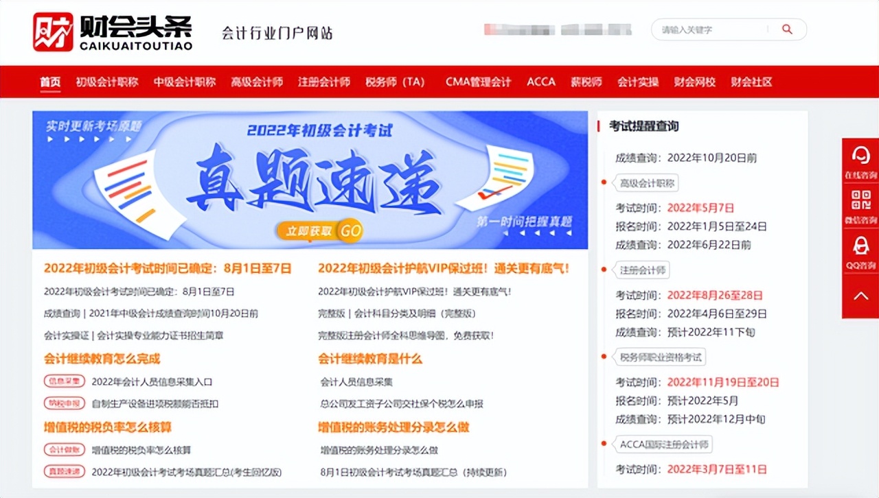Open the 会计继续教育是什么 article link
879x498 pixels.
371,358
